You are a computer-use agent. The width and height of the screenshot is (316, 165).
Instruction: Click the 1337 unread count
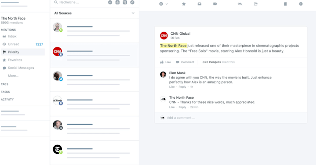coord(39,44)
